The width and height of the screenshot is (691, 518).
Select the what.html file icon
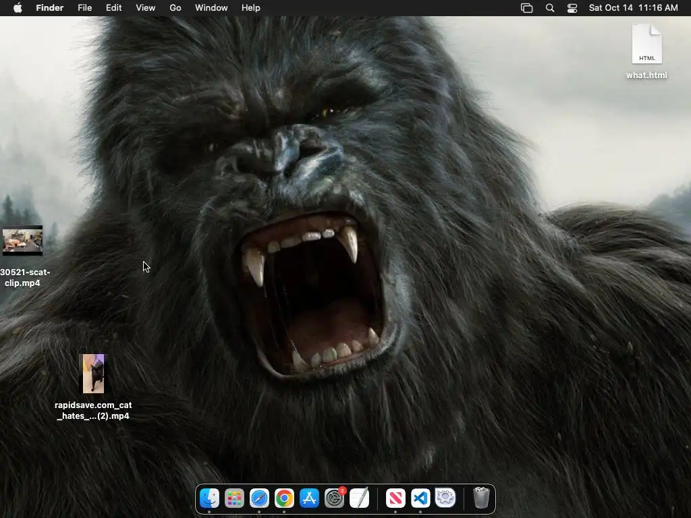(x=646, y=44)
